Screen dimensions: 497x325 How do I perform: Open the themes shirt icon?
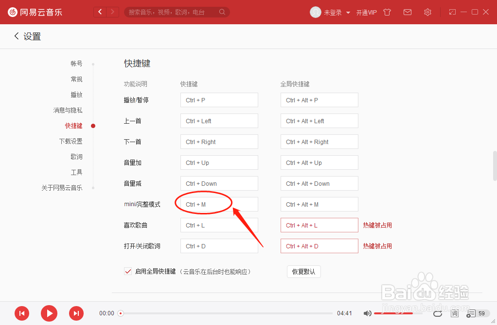(x=387, y=12)
